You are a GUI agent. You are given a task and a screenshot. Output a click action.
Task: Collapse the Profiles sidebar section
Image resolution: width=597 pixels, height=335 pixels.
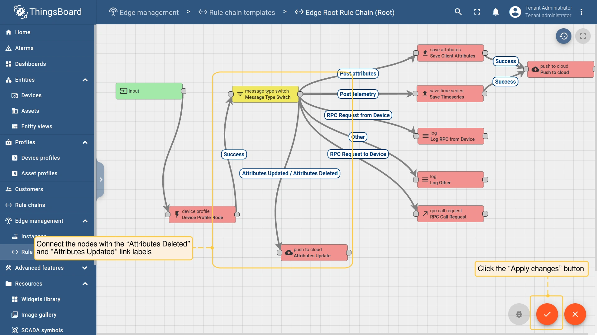click(x=85, y=142)
